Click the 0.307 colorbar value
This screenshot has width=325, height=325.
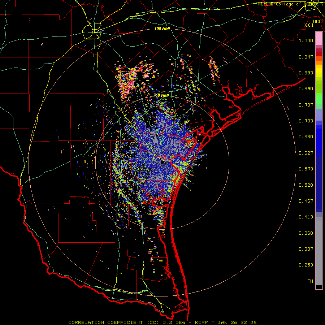(306, 249)
